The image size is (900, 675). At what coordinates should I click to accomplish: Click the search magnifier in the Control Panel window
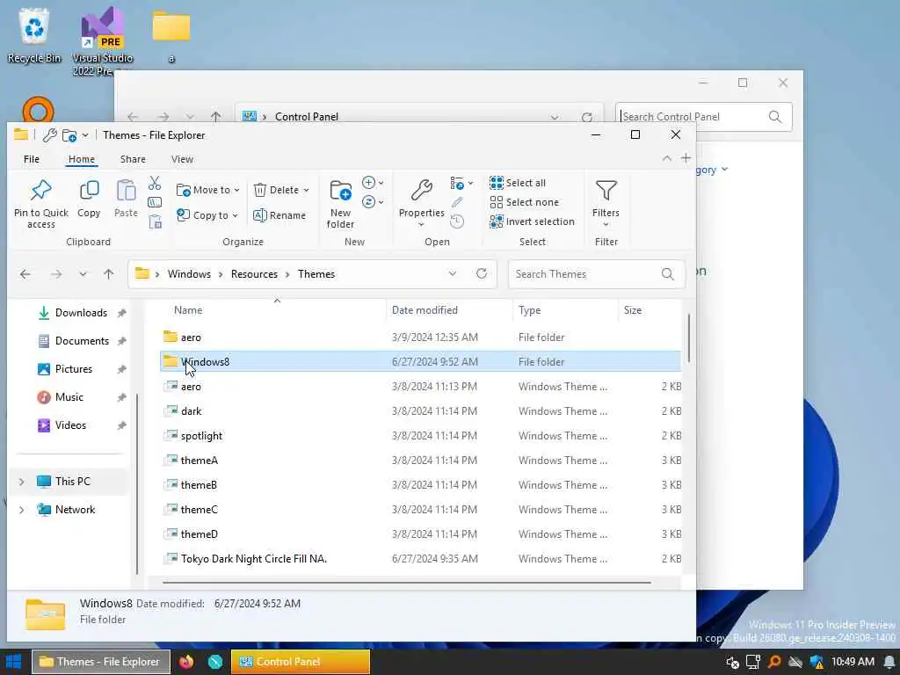(775, 117)
